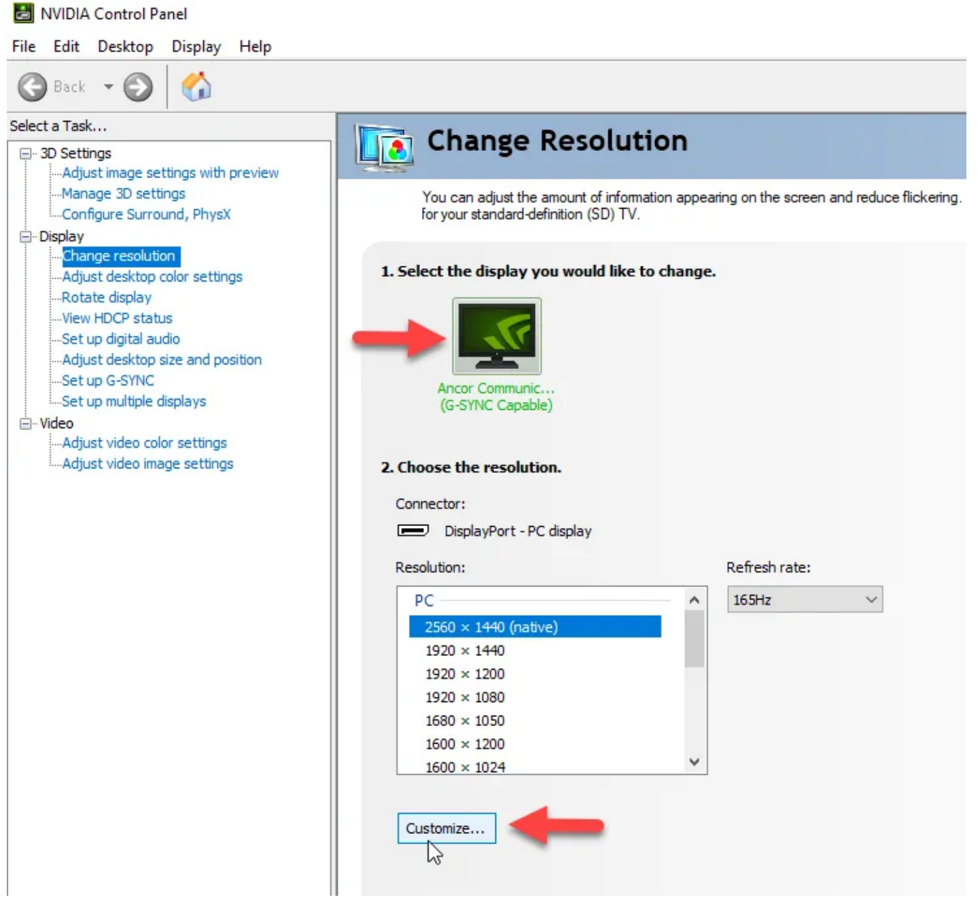This screenshot has height=923, width=980.
Task: Select the Ancor Communic monitor icon
Action: [x=497, y=336]
